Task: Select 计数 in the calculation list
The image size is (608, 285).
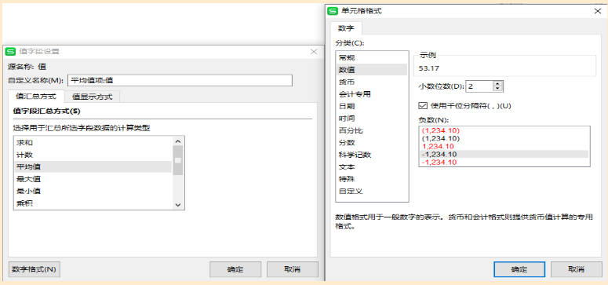Action: coord(93,155)
